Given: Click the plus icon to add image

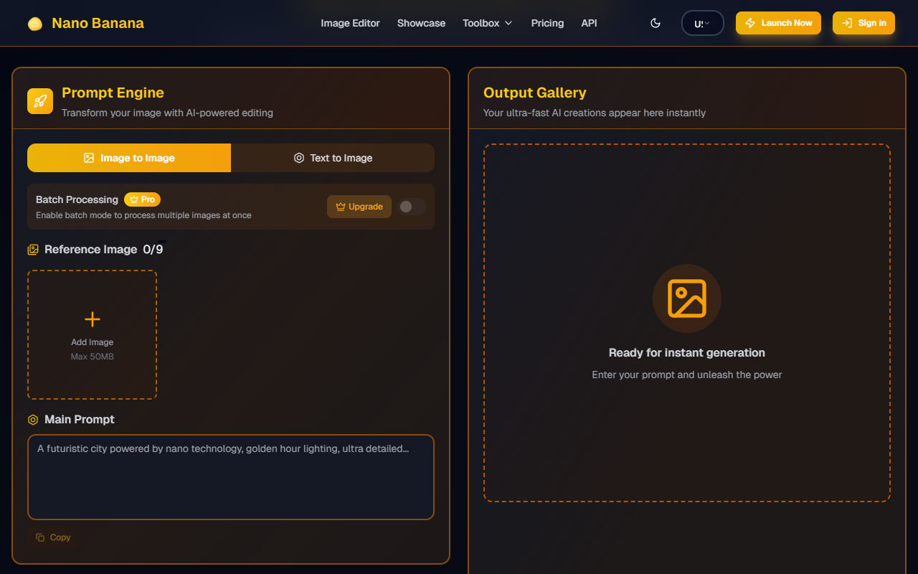Looking at the screenshot, I should 93,319.
